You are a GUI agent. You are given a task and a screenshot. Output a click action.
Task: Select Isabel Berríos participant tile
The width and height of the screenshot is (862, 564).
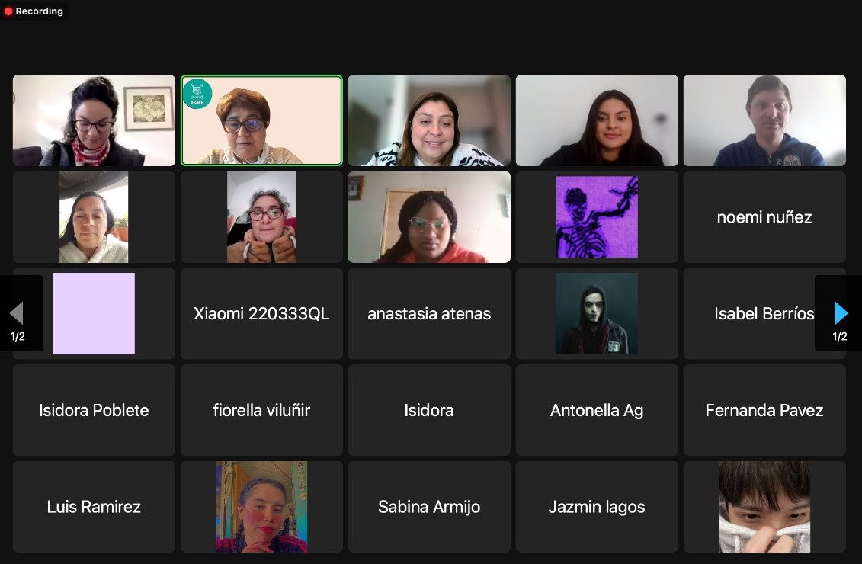[x=764, y=313]
